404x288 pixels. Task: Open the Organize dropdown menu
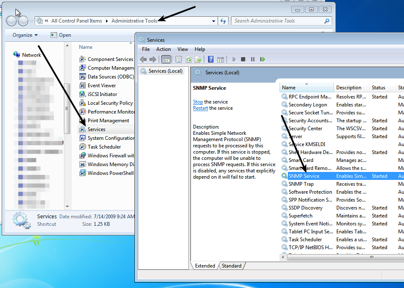coord(25,35)
